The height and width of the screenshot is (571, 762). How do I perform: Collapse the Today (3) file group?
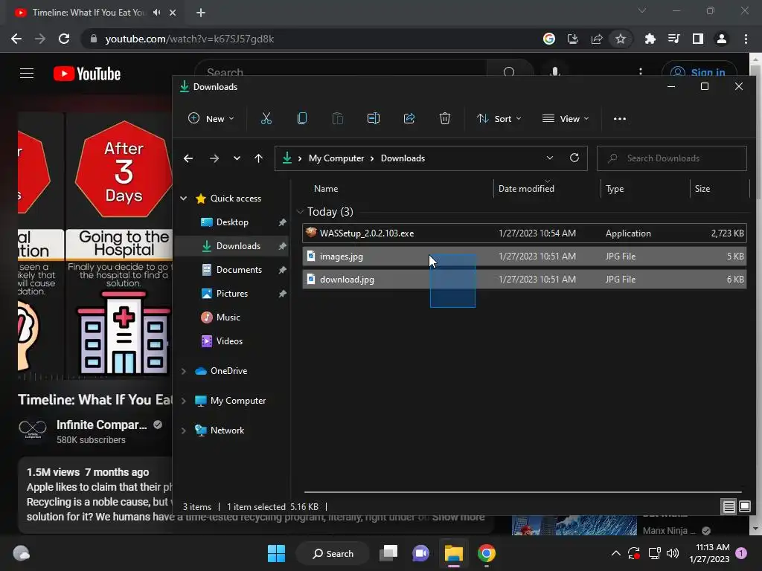300,212
